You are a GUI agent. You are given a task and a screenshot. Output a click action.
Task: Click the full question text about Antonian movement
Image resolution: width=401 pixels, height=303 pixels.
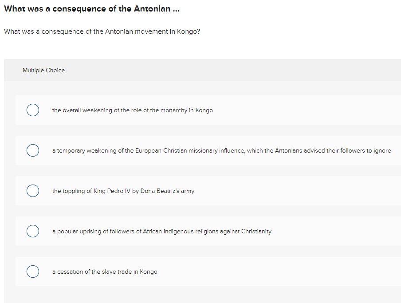102,31
